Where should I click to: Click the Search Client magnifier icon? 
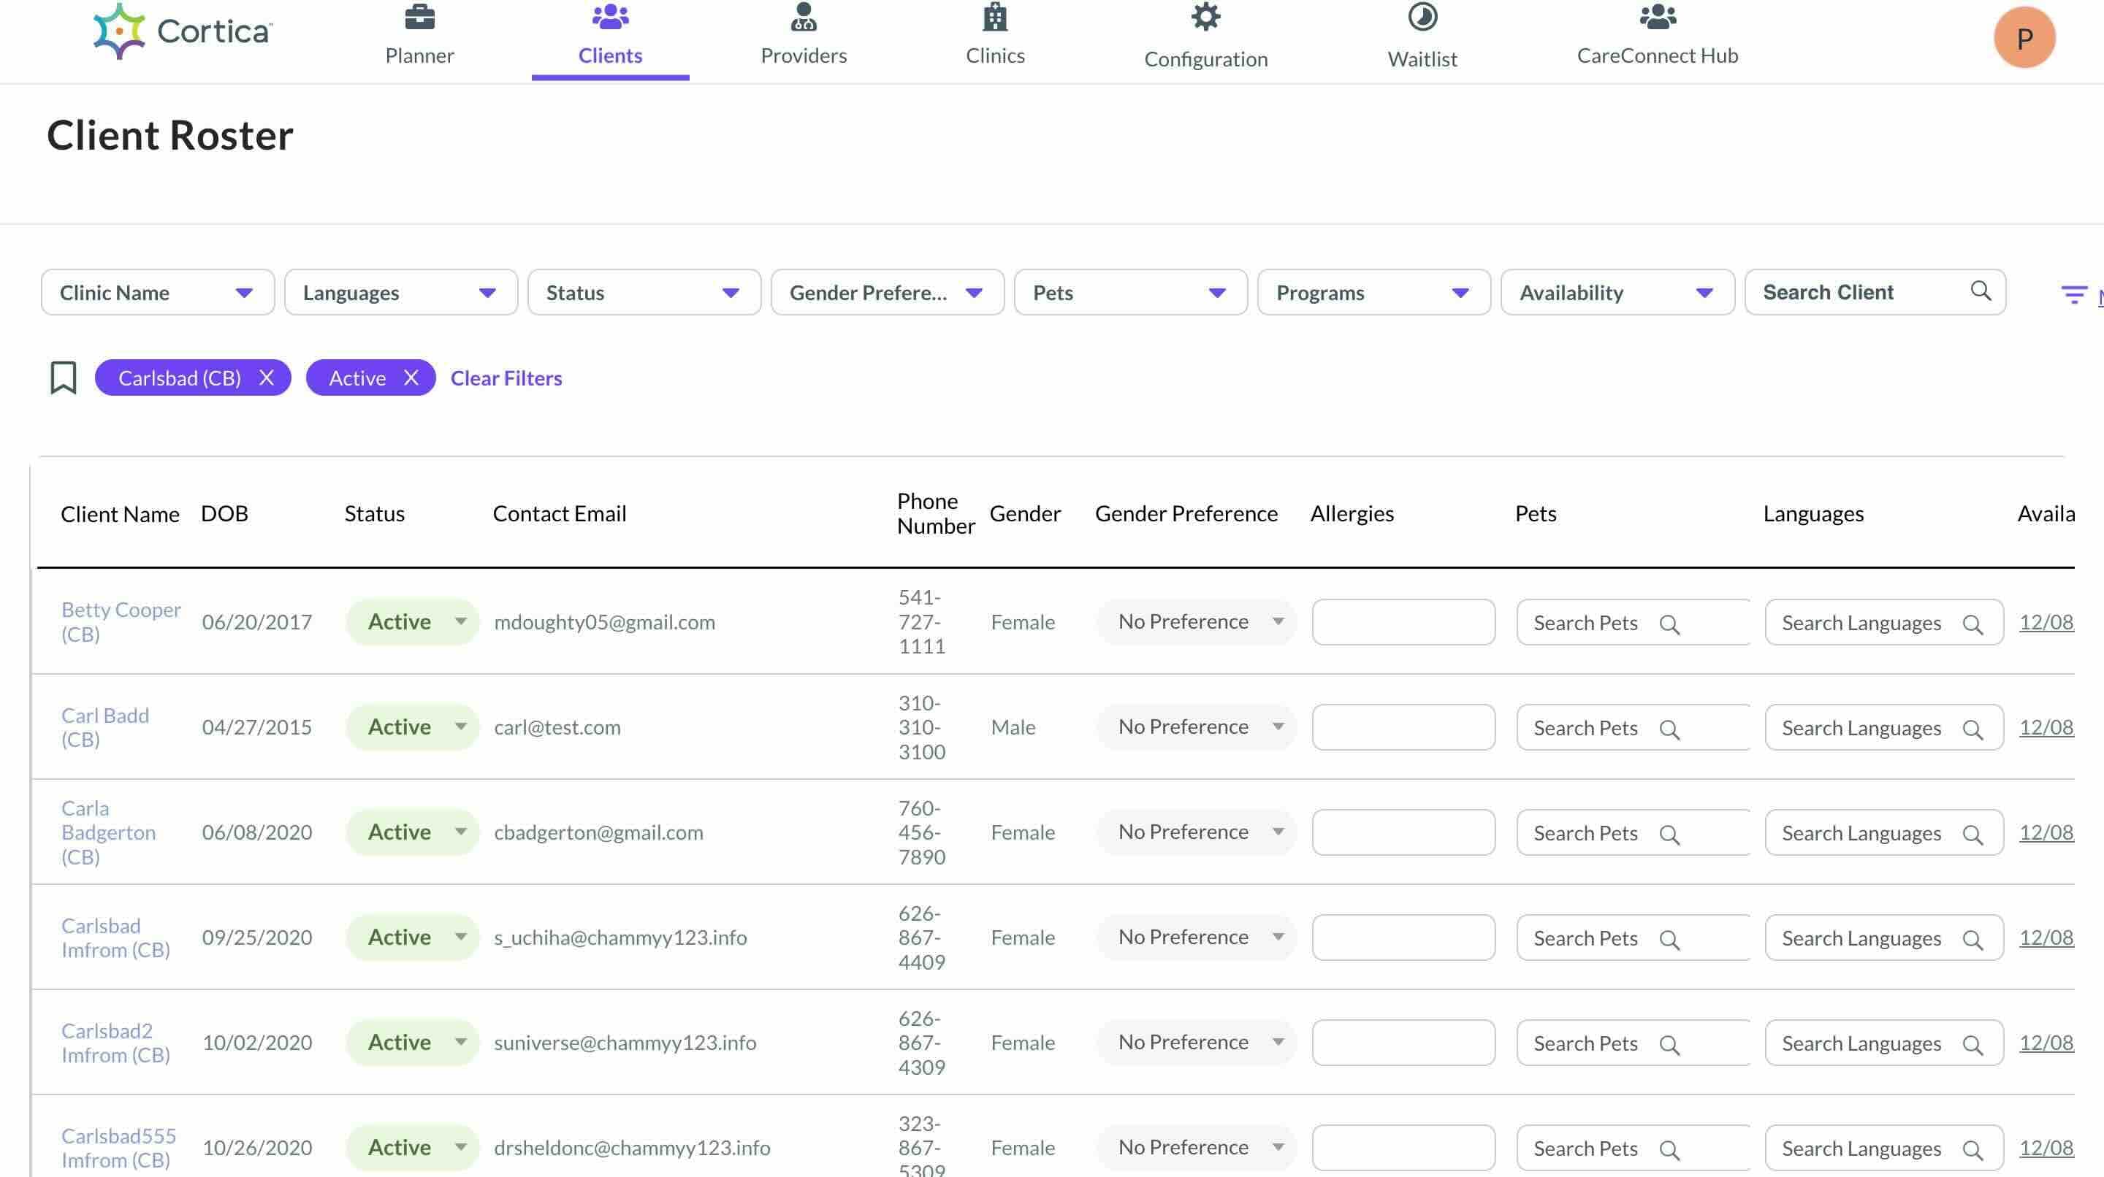click(1980, 291)
